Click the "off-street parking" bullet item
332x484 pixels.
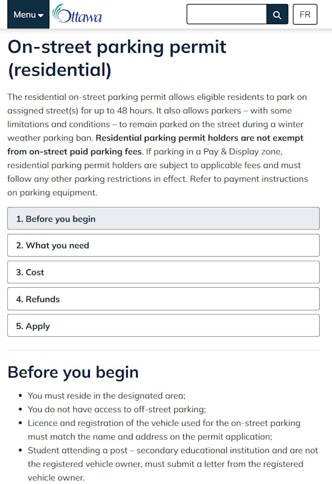117,409
